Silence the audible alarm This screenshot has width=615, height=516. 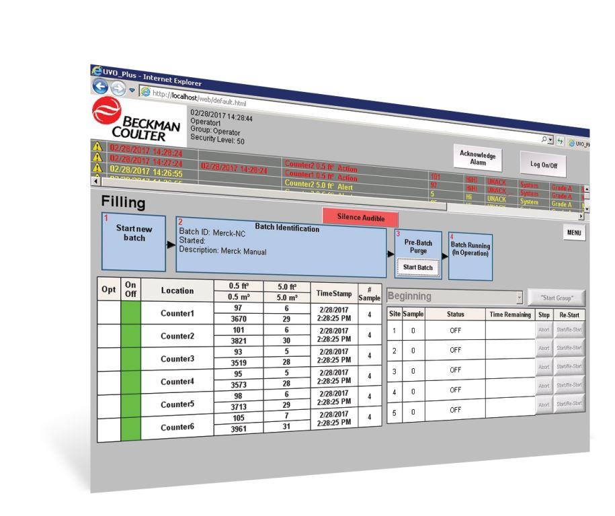[x=360, y=218]
